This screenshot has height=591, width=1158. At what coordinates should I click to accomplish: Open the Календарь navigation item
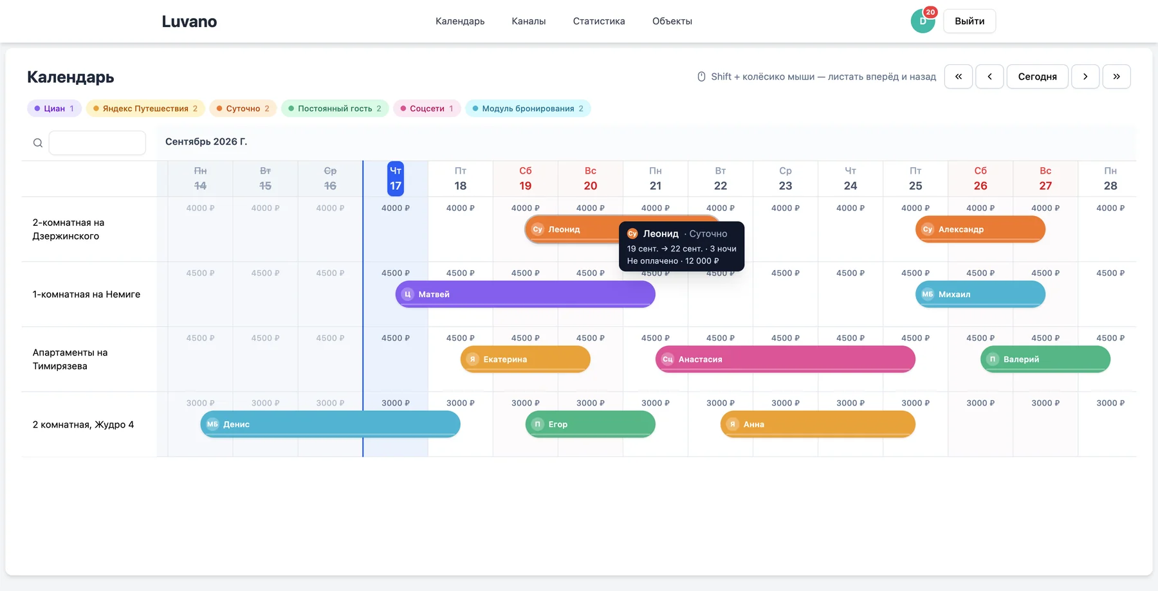(460, 21)
